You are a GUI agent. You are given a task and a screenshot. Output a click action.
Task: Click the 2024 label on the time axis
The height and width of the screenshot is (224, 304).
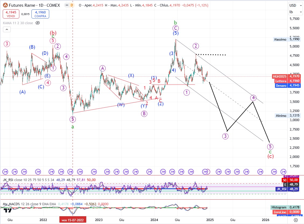(x=154, y=220)
